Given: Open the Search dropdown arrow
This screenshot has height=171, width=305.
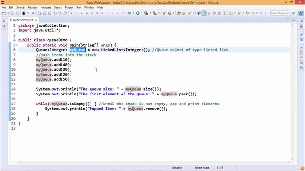Looking at the screenshot, I should (x=193, y=13).
